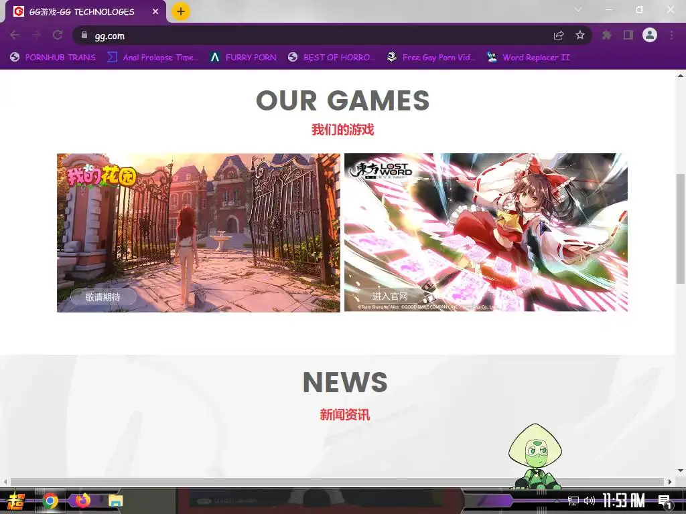Open the notification center icon
Viewport: 686px width, 514px height.
tap(665, 501)
